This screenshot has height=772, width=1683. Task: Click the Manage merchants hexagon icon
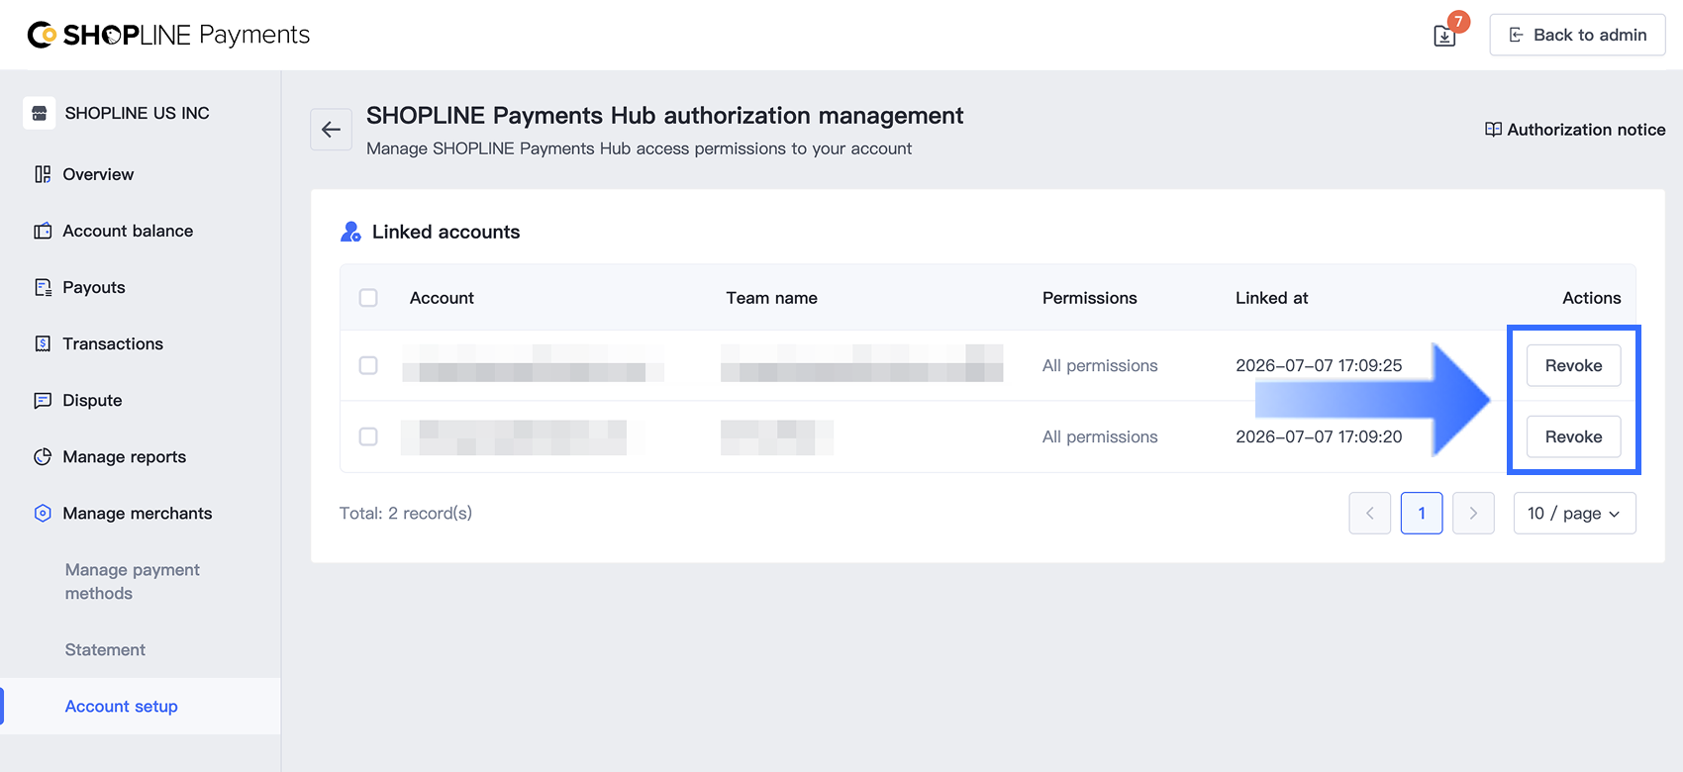coord(43,513)
